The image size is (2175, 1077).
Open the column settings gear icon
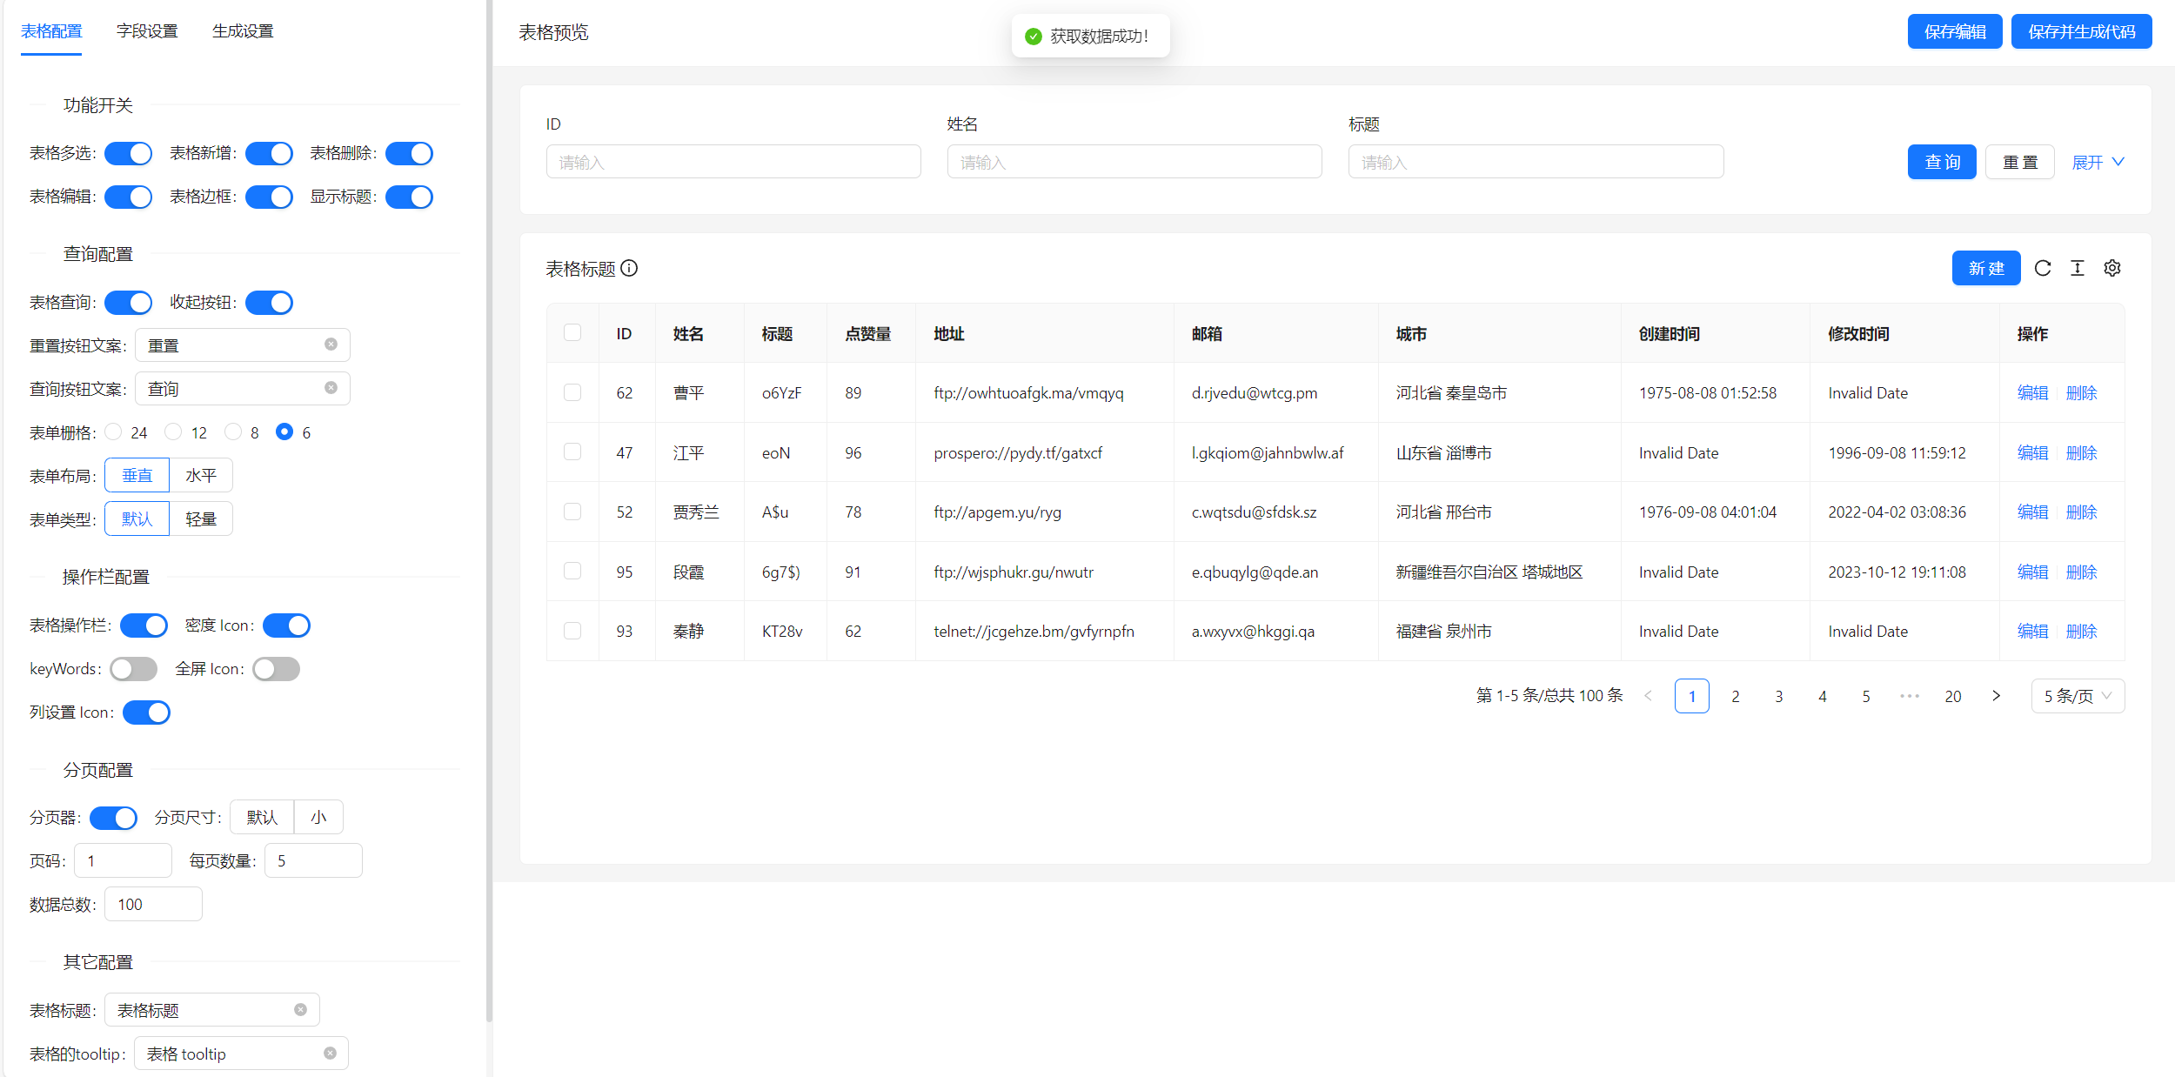pyautogui.click(x=2112, y=268)
